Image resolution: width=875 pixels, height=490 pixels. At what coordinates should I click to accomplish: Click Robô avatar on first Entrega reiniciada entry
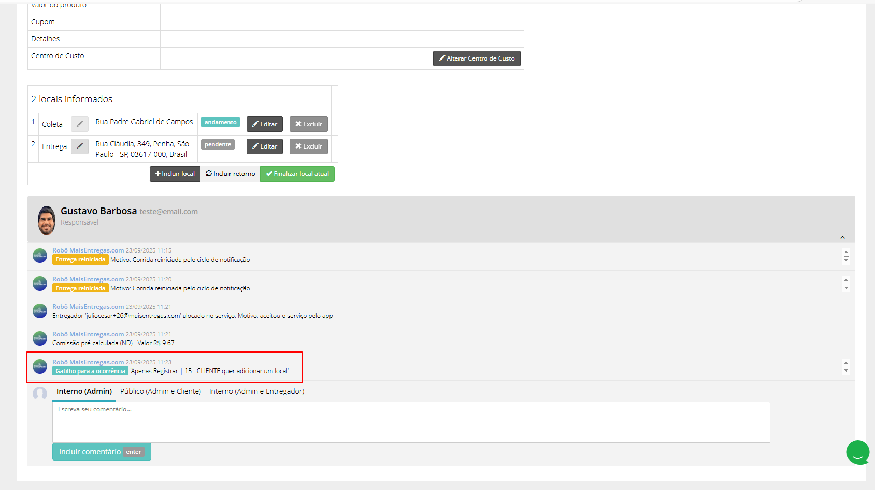click(40, 256)
